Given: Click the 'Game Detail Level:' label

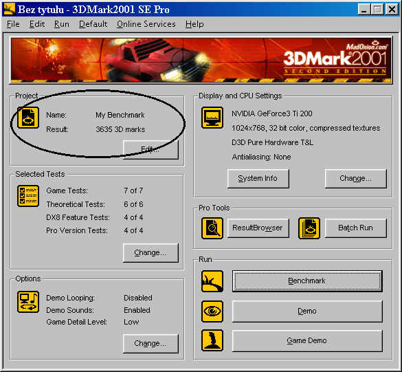Looking at the screenshot, I should [77, 322].
